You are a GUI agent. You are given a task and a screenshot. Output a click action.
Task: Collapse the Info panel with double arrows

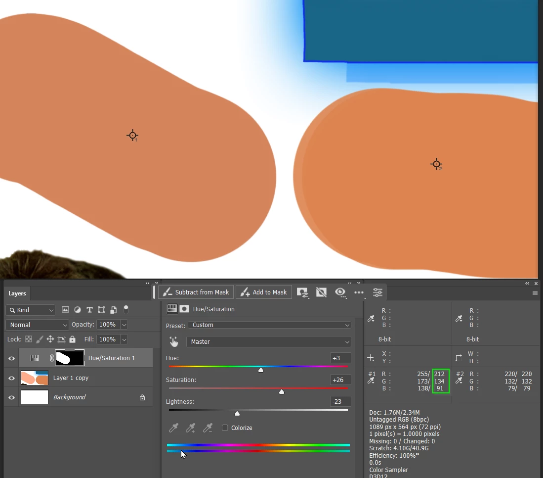pyautogui.click(x=527, y=284)
